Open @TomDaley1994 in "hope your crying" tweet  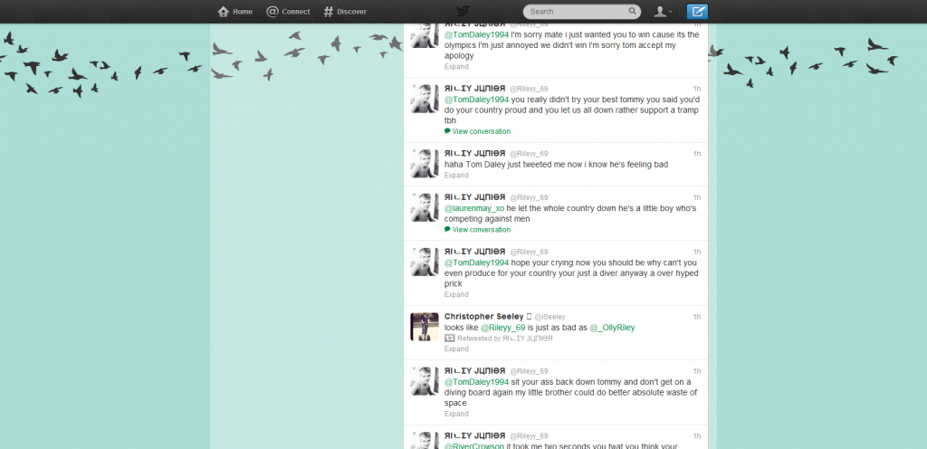click(x=476, y=263)
